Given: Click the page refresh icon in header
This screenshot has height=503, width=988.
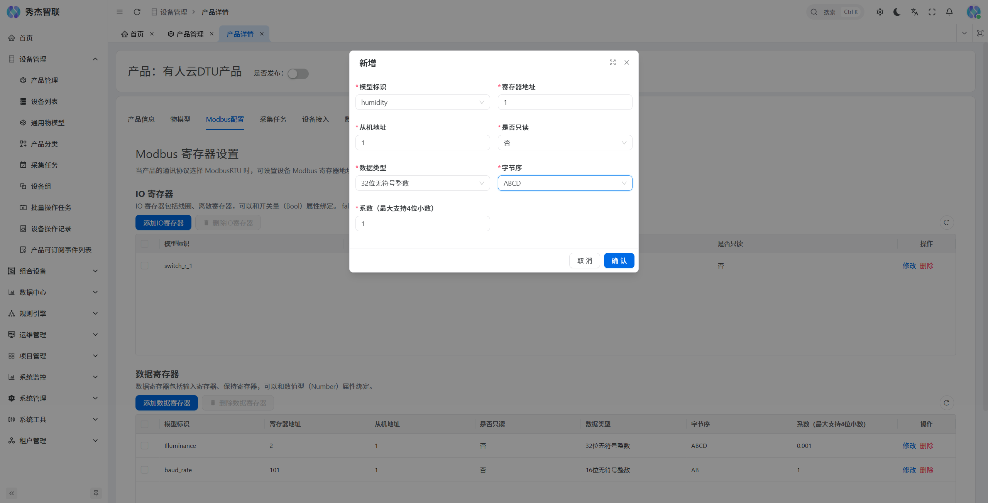Looking at the screenshot, I should coord(137,12).
